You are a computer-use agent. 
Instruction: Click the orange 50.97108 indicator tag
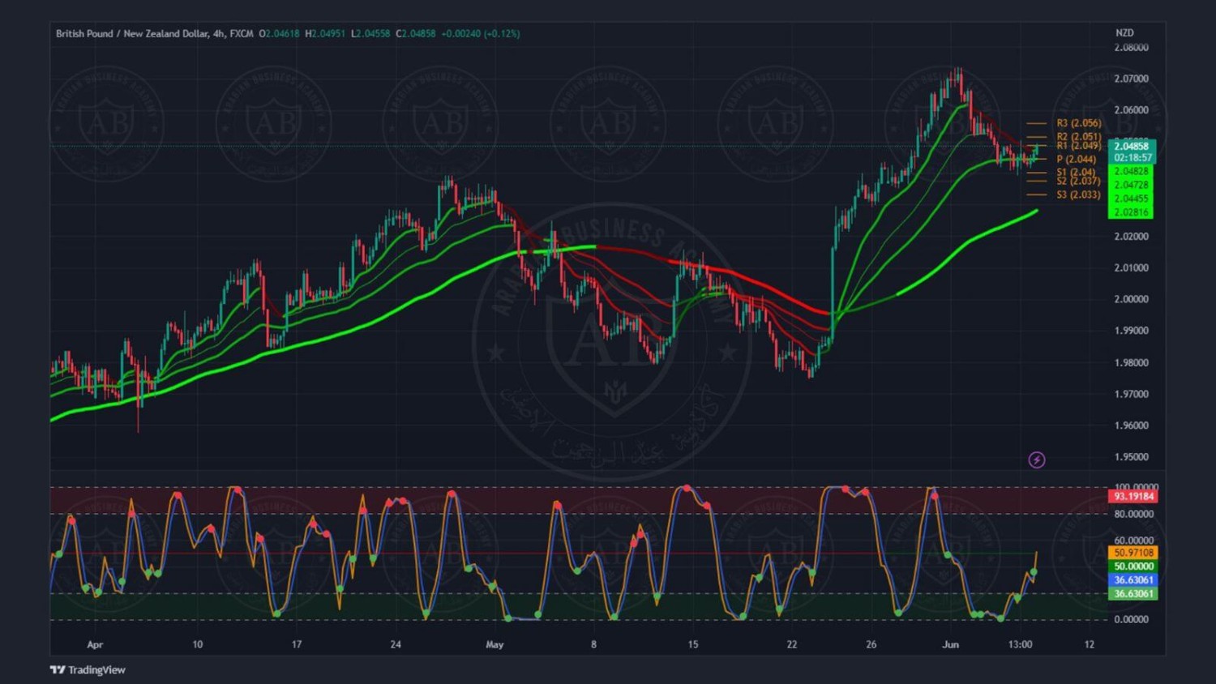pos(1133,553)
